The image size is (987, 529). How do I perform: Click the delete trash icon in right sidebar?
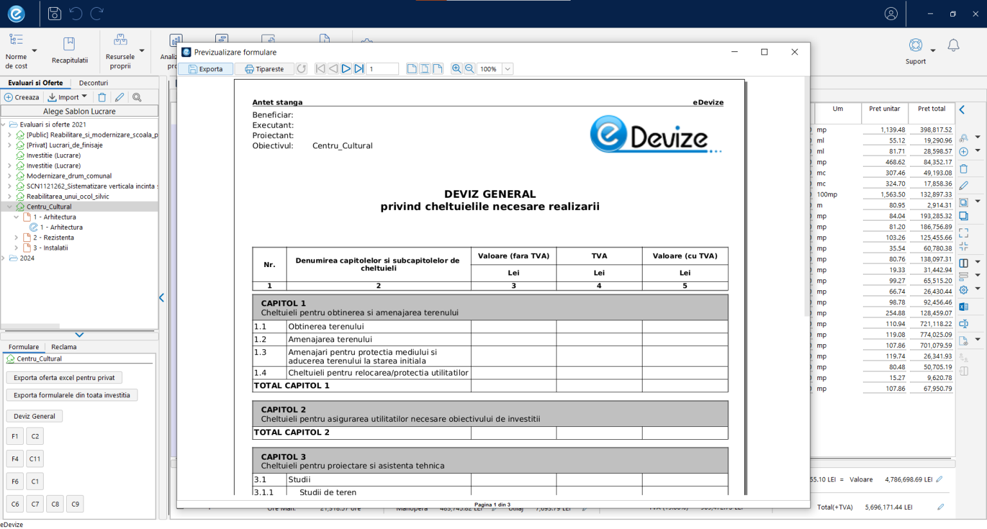(x=963, y=168)
